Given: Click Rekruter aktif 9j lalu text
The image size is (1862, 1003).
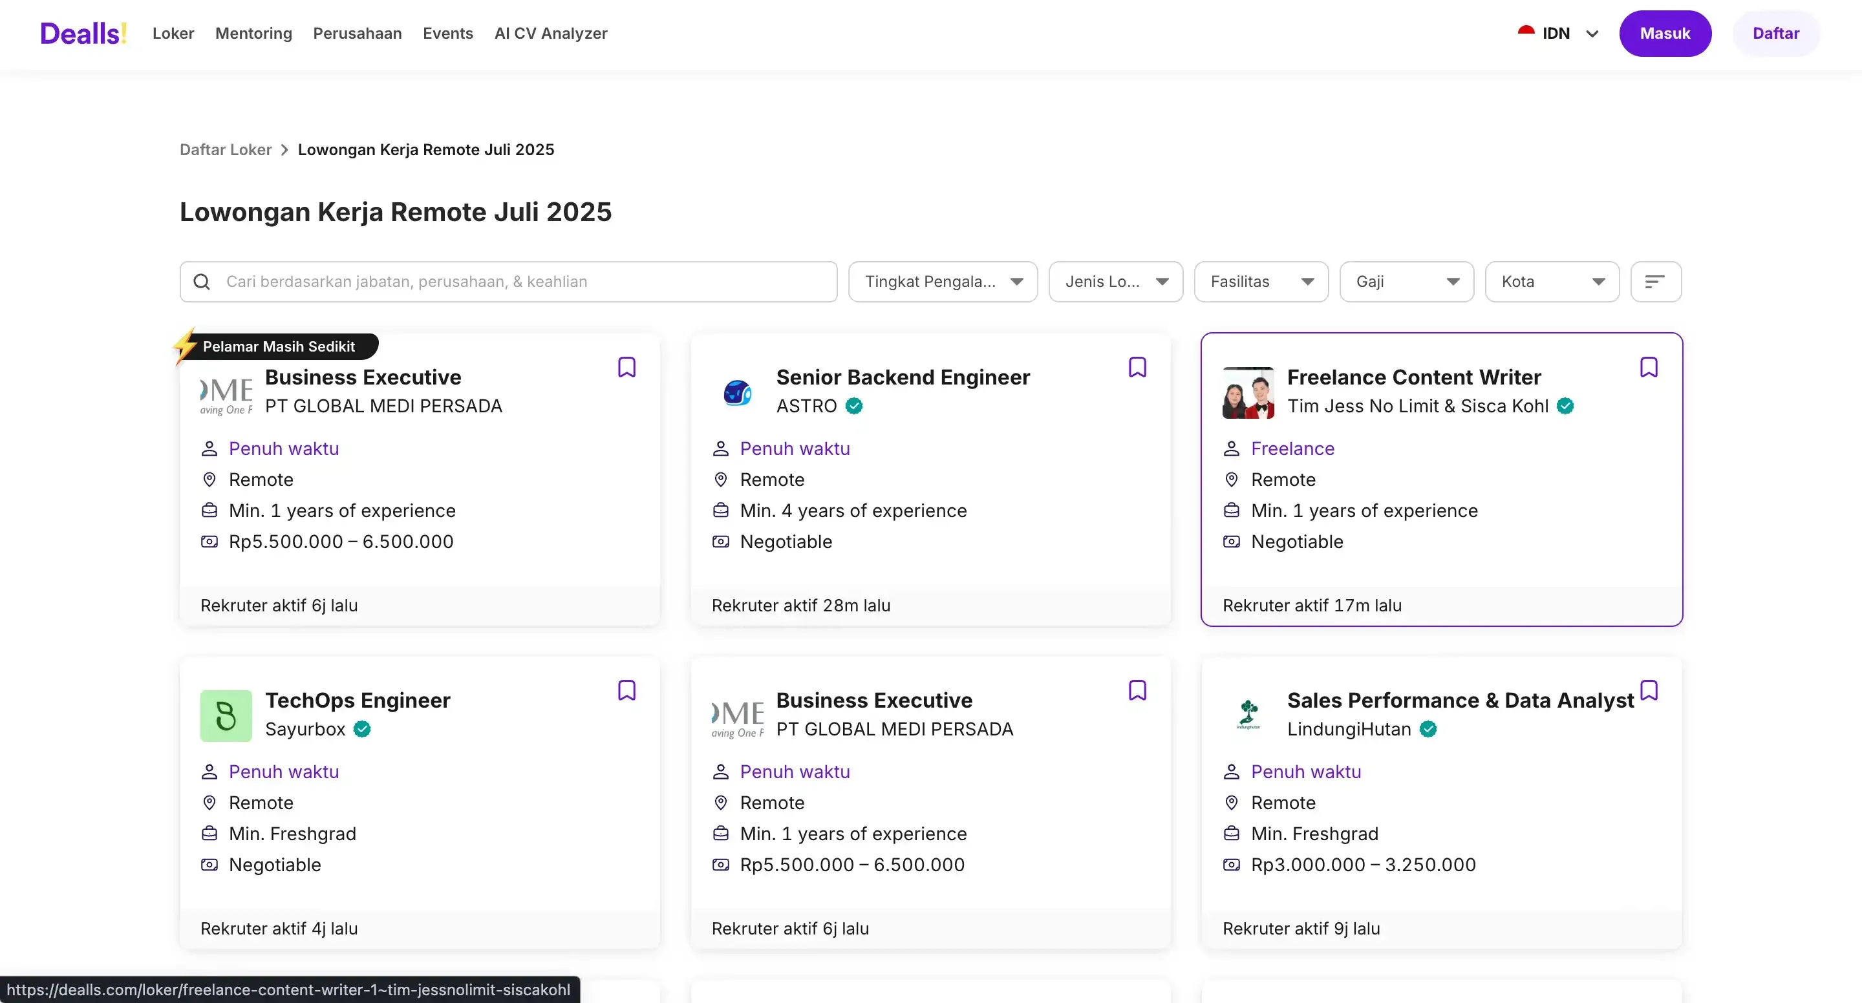Looking at the screenshot, I should pos(1301,929).
